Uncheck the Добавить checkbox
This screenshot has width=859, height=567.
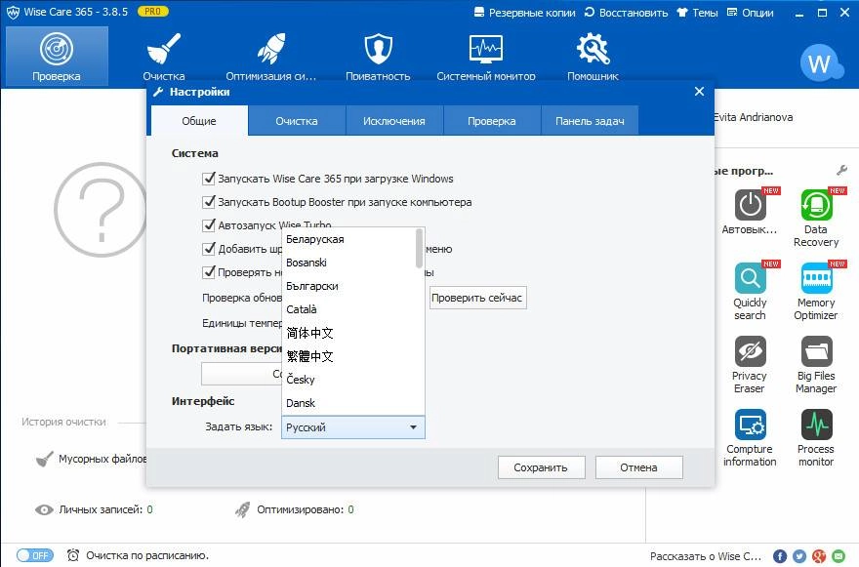209,249
